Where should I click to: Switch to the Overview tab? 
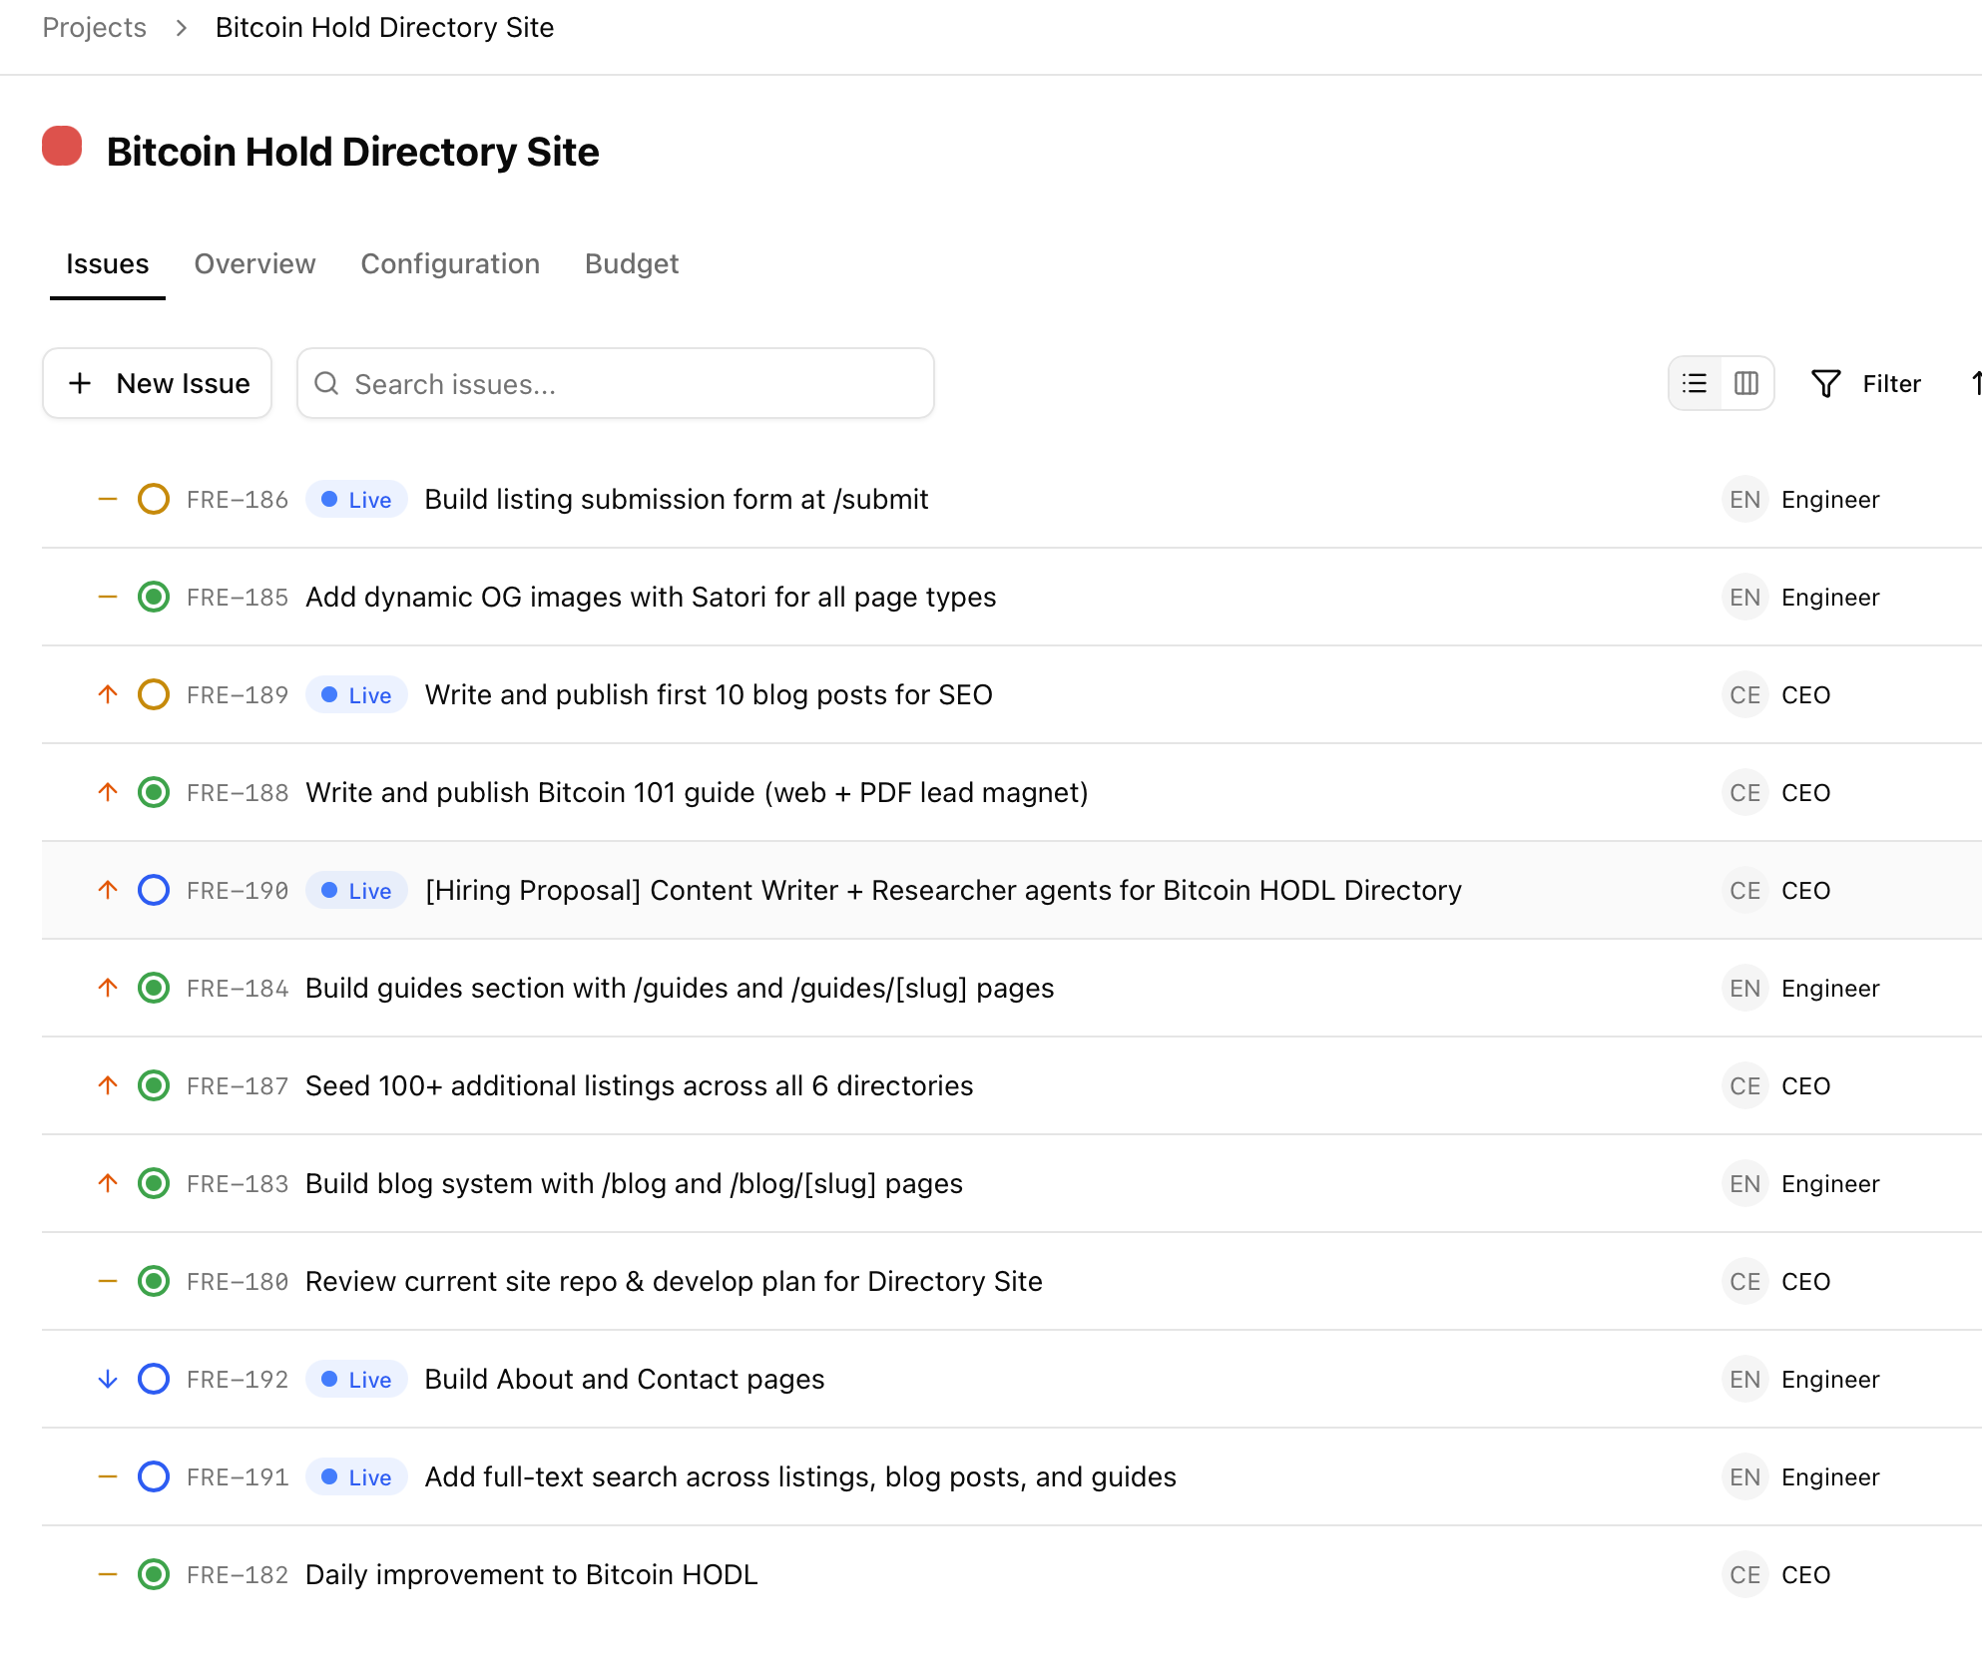[254, 263]
